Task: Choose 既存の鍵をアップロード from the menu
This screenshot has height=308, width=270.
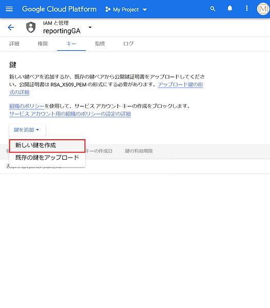Action: click(47, 158)
